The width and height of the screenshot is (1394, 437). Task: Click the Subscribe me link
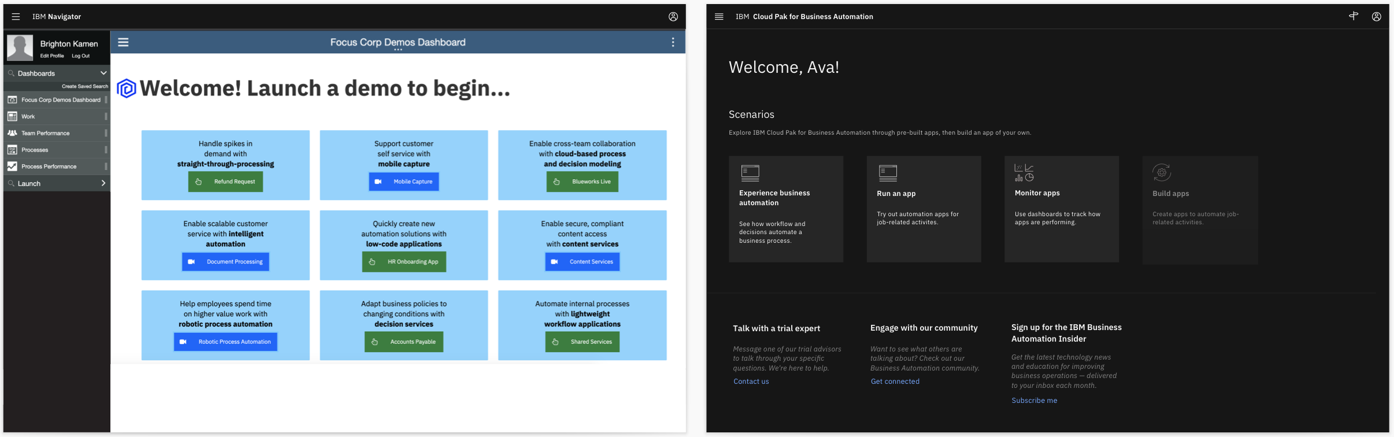click(1035, 401)
